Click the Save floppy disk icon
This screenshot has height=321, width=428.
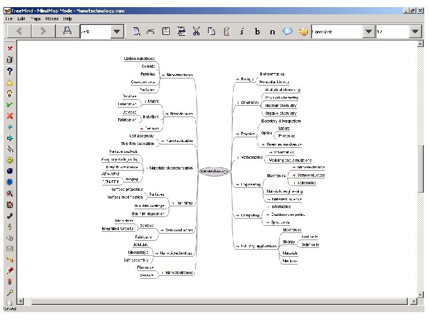tap(166, 32)
